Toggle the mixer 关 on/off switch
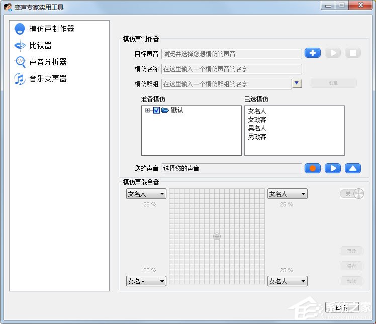The height and width of the screenshot is (324, 376). [352, 193]
